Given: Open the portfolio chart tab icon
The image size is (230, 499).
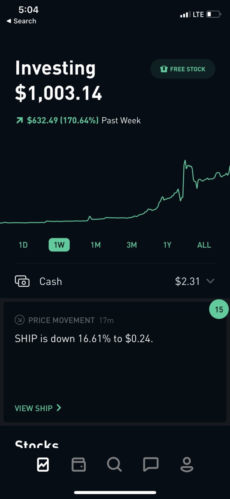Looking at the screenshot, I should [x=43, y=464].
